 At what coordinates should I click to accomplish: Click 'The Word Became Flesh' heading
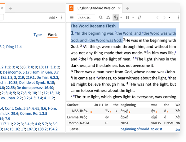click(x=93, y=26)
